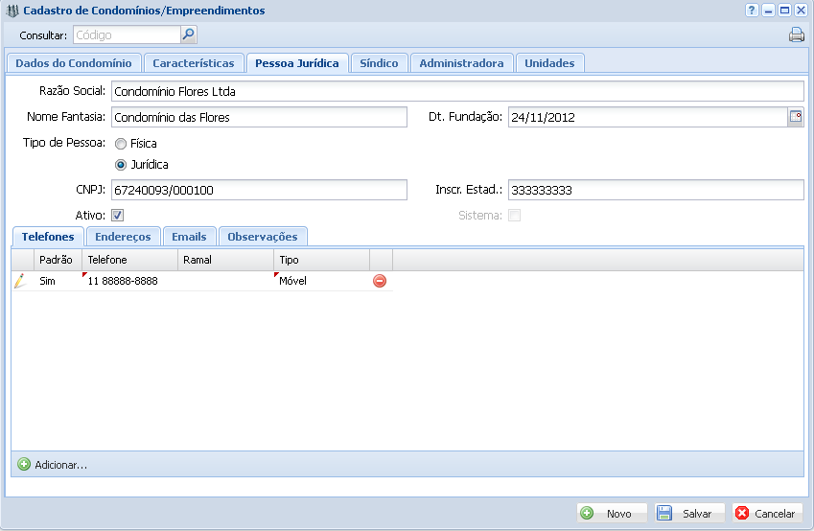Click the Novo button
The width and height of the screenshot is (814, 531).
point(611,514)
